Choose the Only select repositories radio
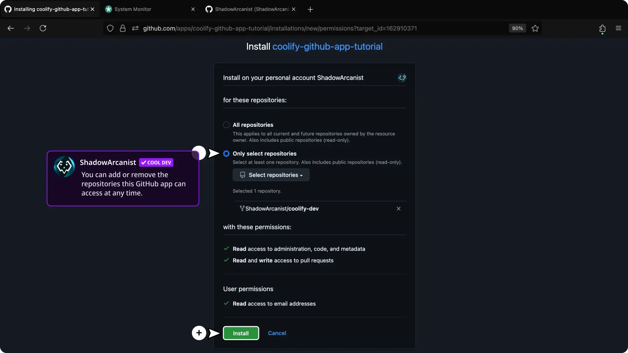This screenshot has height=353, width=628. click(226, 154)
